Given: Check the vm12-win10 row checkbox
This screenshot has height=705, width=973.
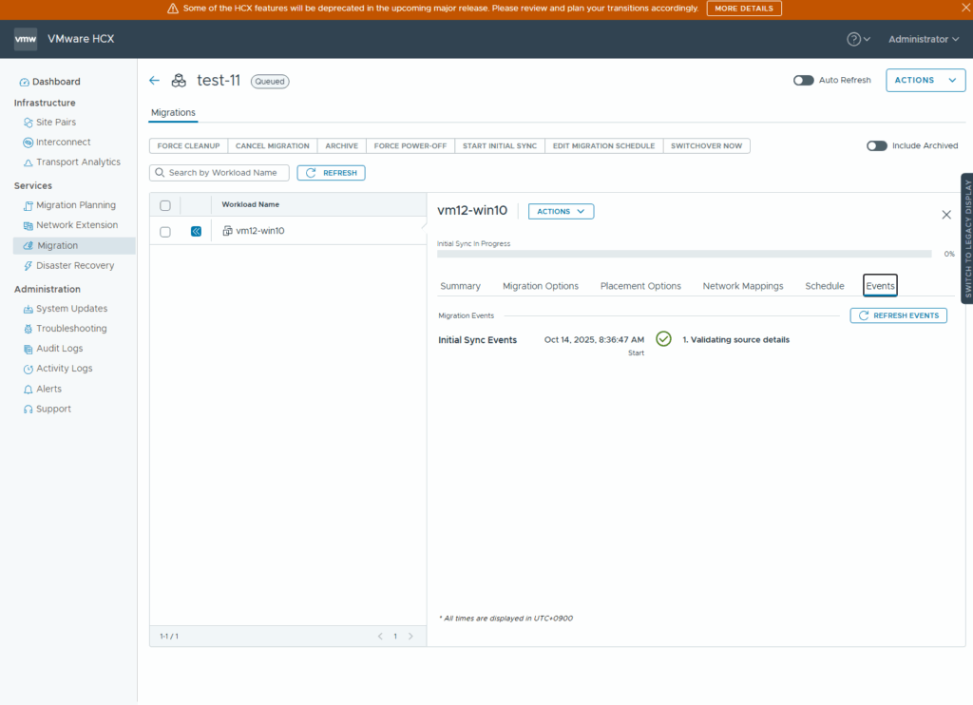Looking at the screenshot, I should coord(165,231).
